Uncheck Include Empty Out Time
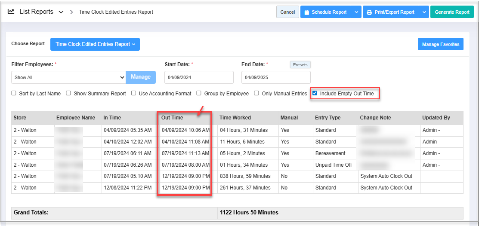Screen dimensions: 479x226 (315, 93)
